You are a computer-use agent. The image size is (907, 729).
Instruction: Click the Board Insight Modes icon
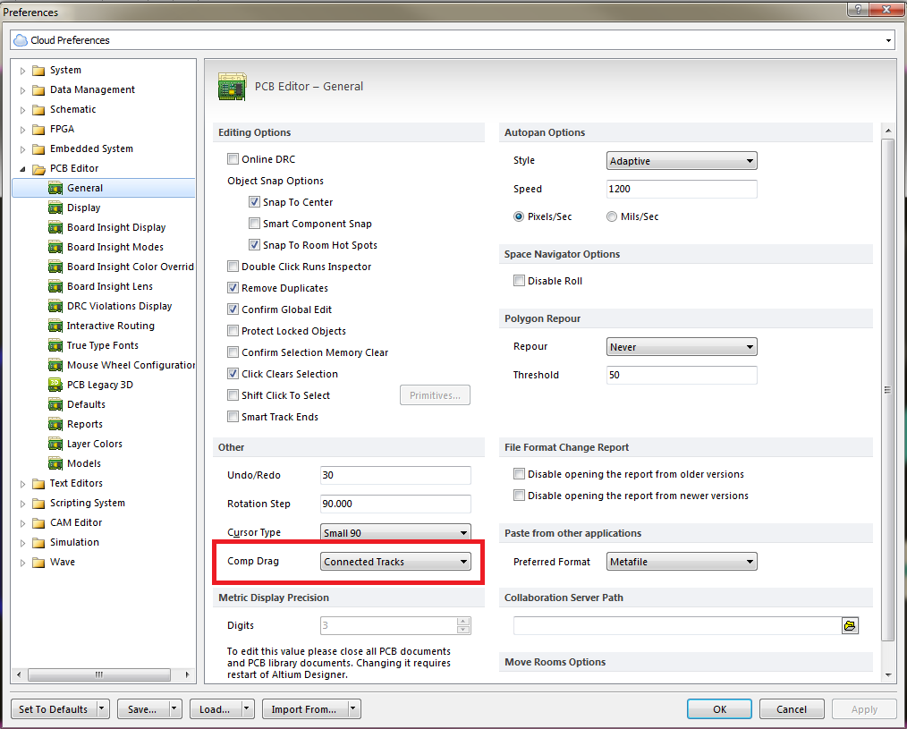tap(55, 247)
